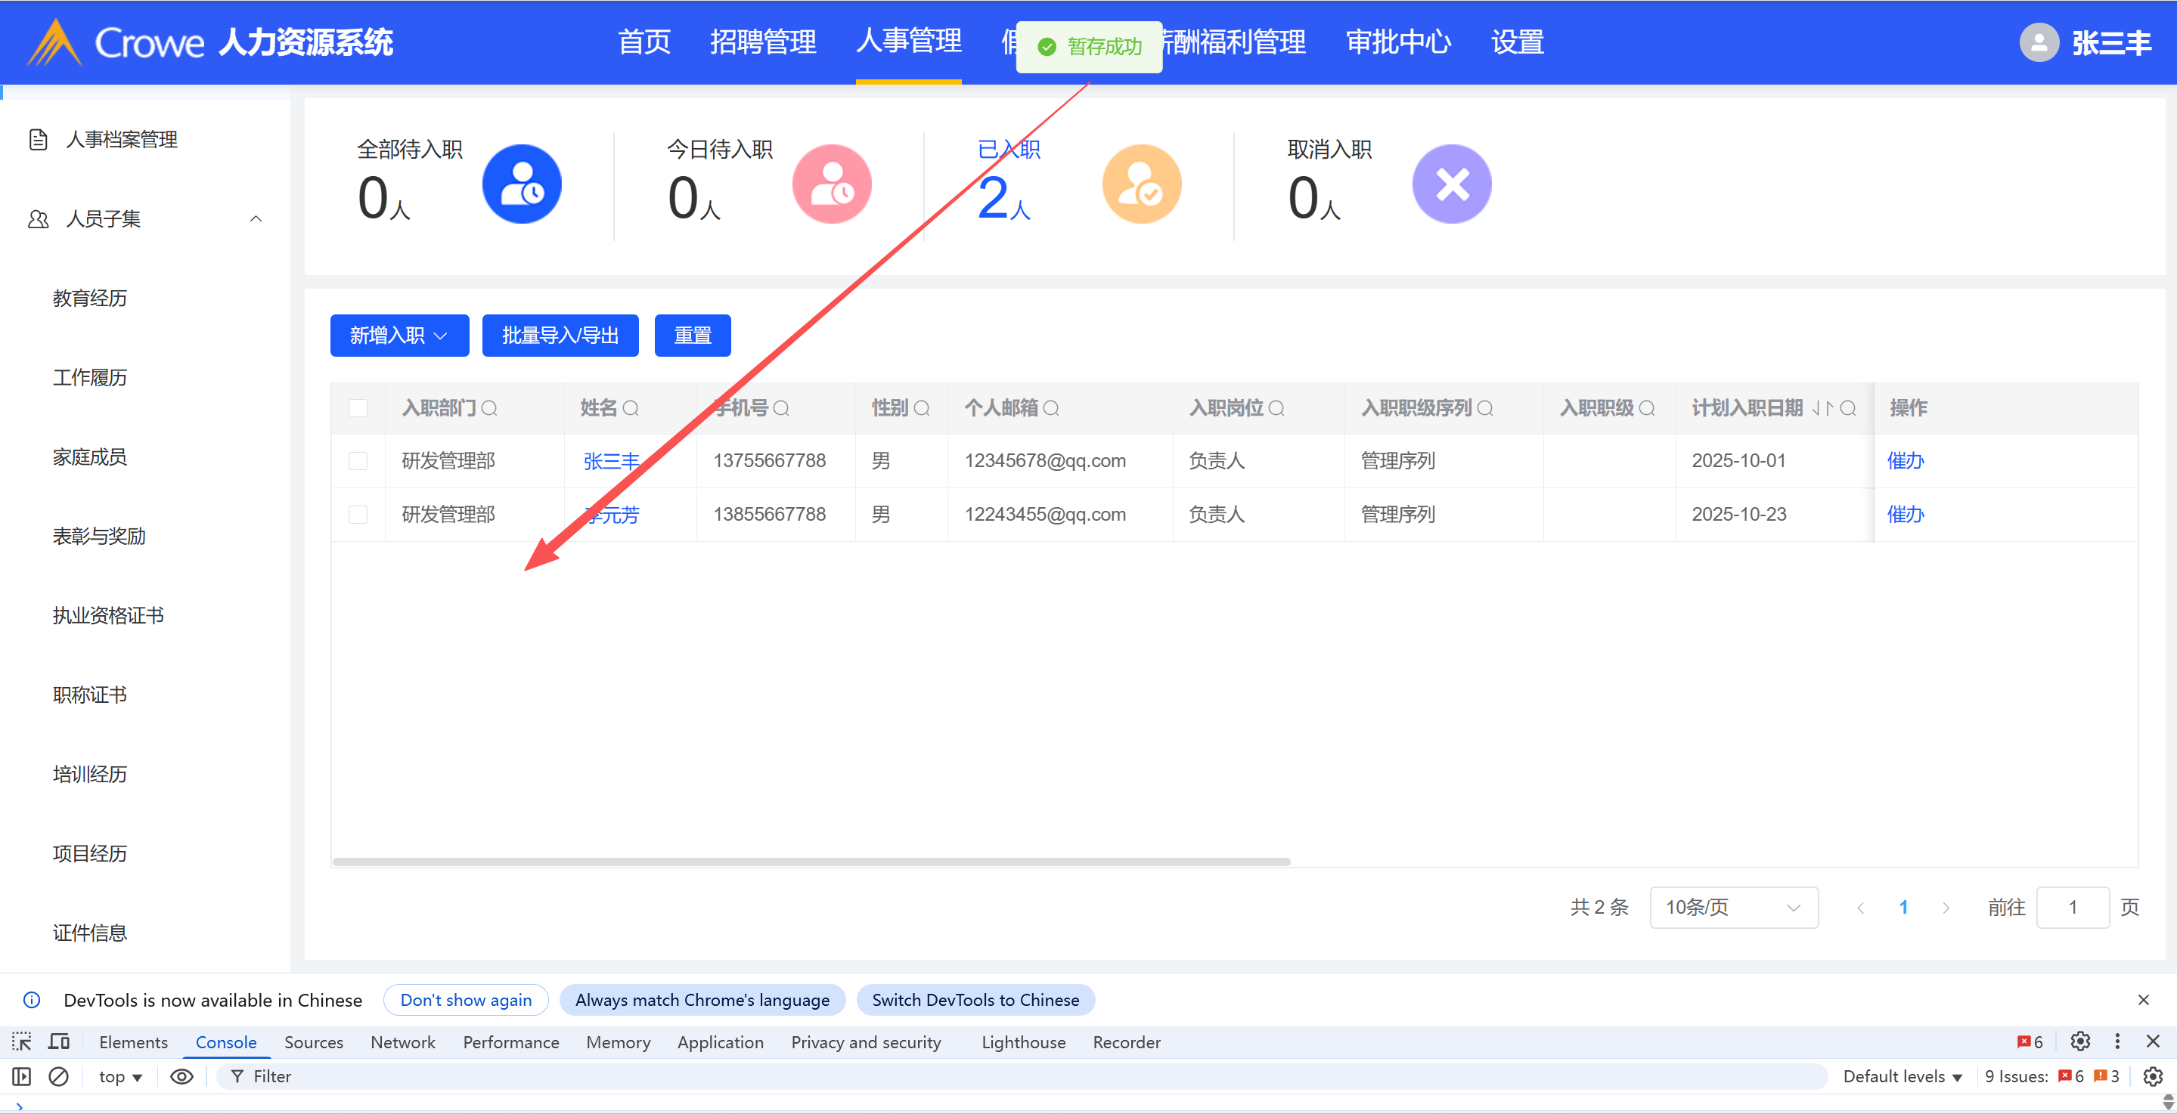Check the row checkbox for 李元芳

click(x=358, y=515)
